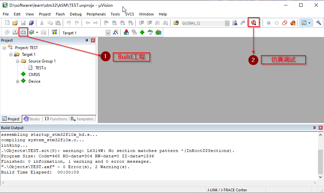The image size is (324, 193).
Task: Close the Build Output panel
Action: point(321,128)
